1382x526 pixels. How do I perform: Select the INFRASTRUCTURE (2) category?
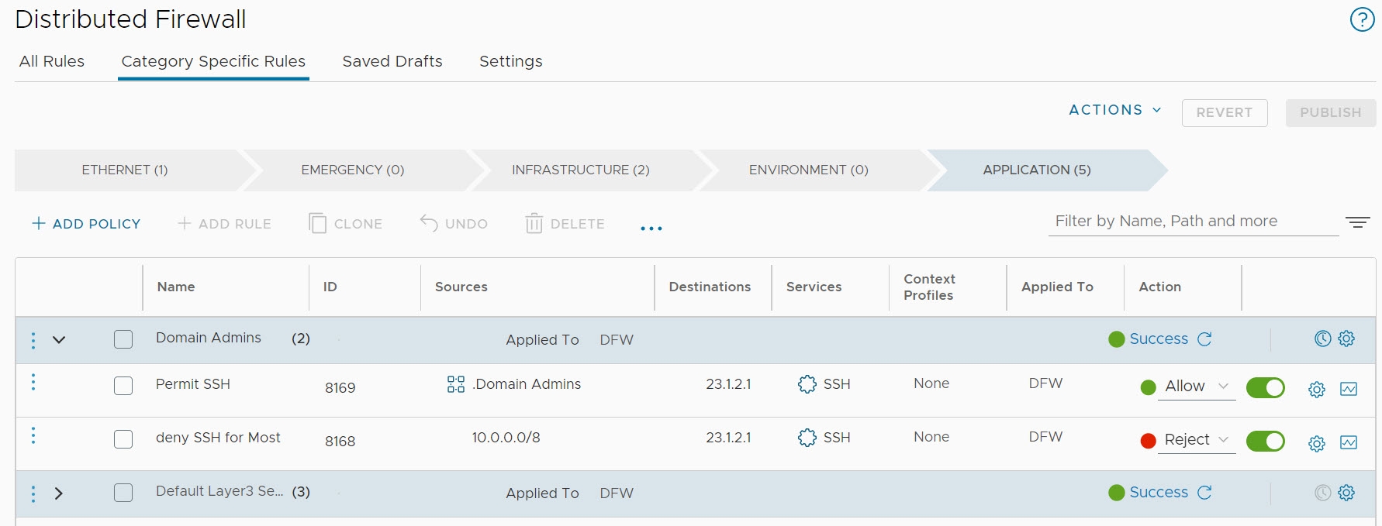580,170
